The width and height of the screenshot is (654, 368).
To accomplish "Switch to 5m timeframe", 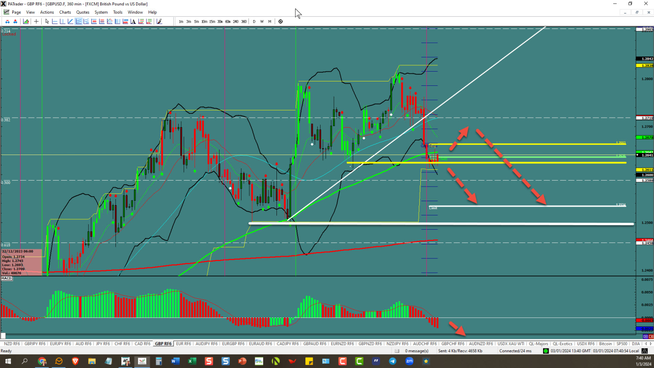I will (196, 21).
